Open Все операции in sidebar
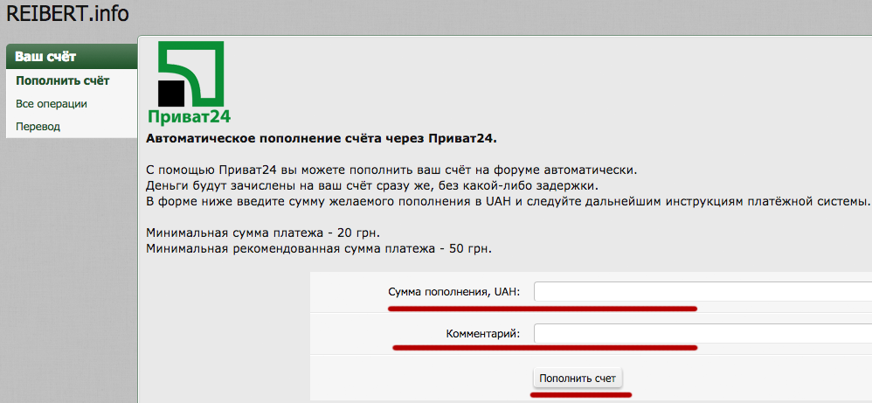Viewport: 872px width, 403px height. (52, 104)
